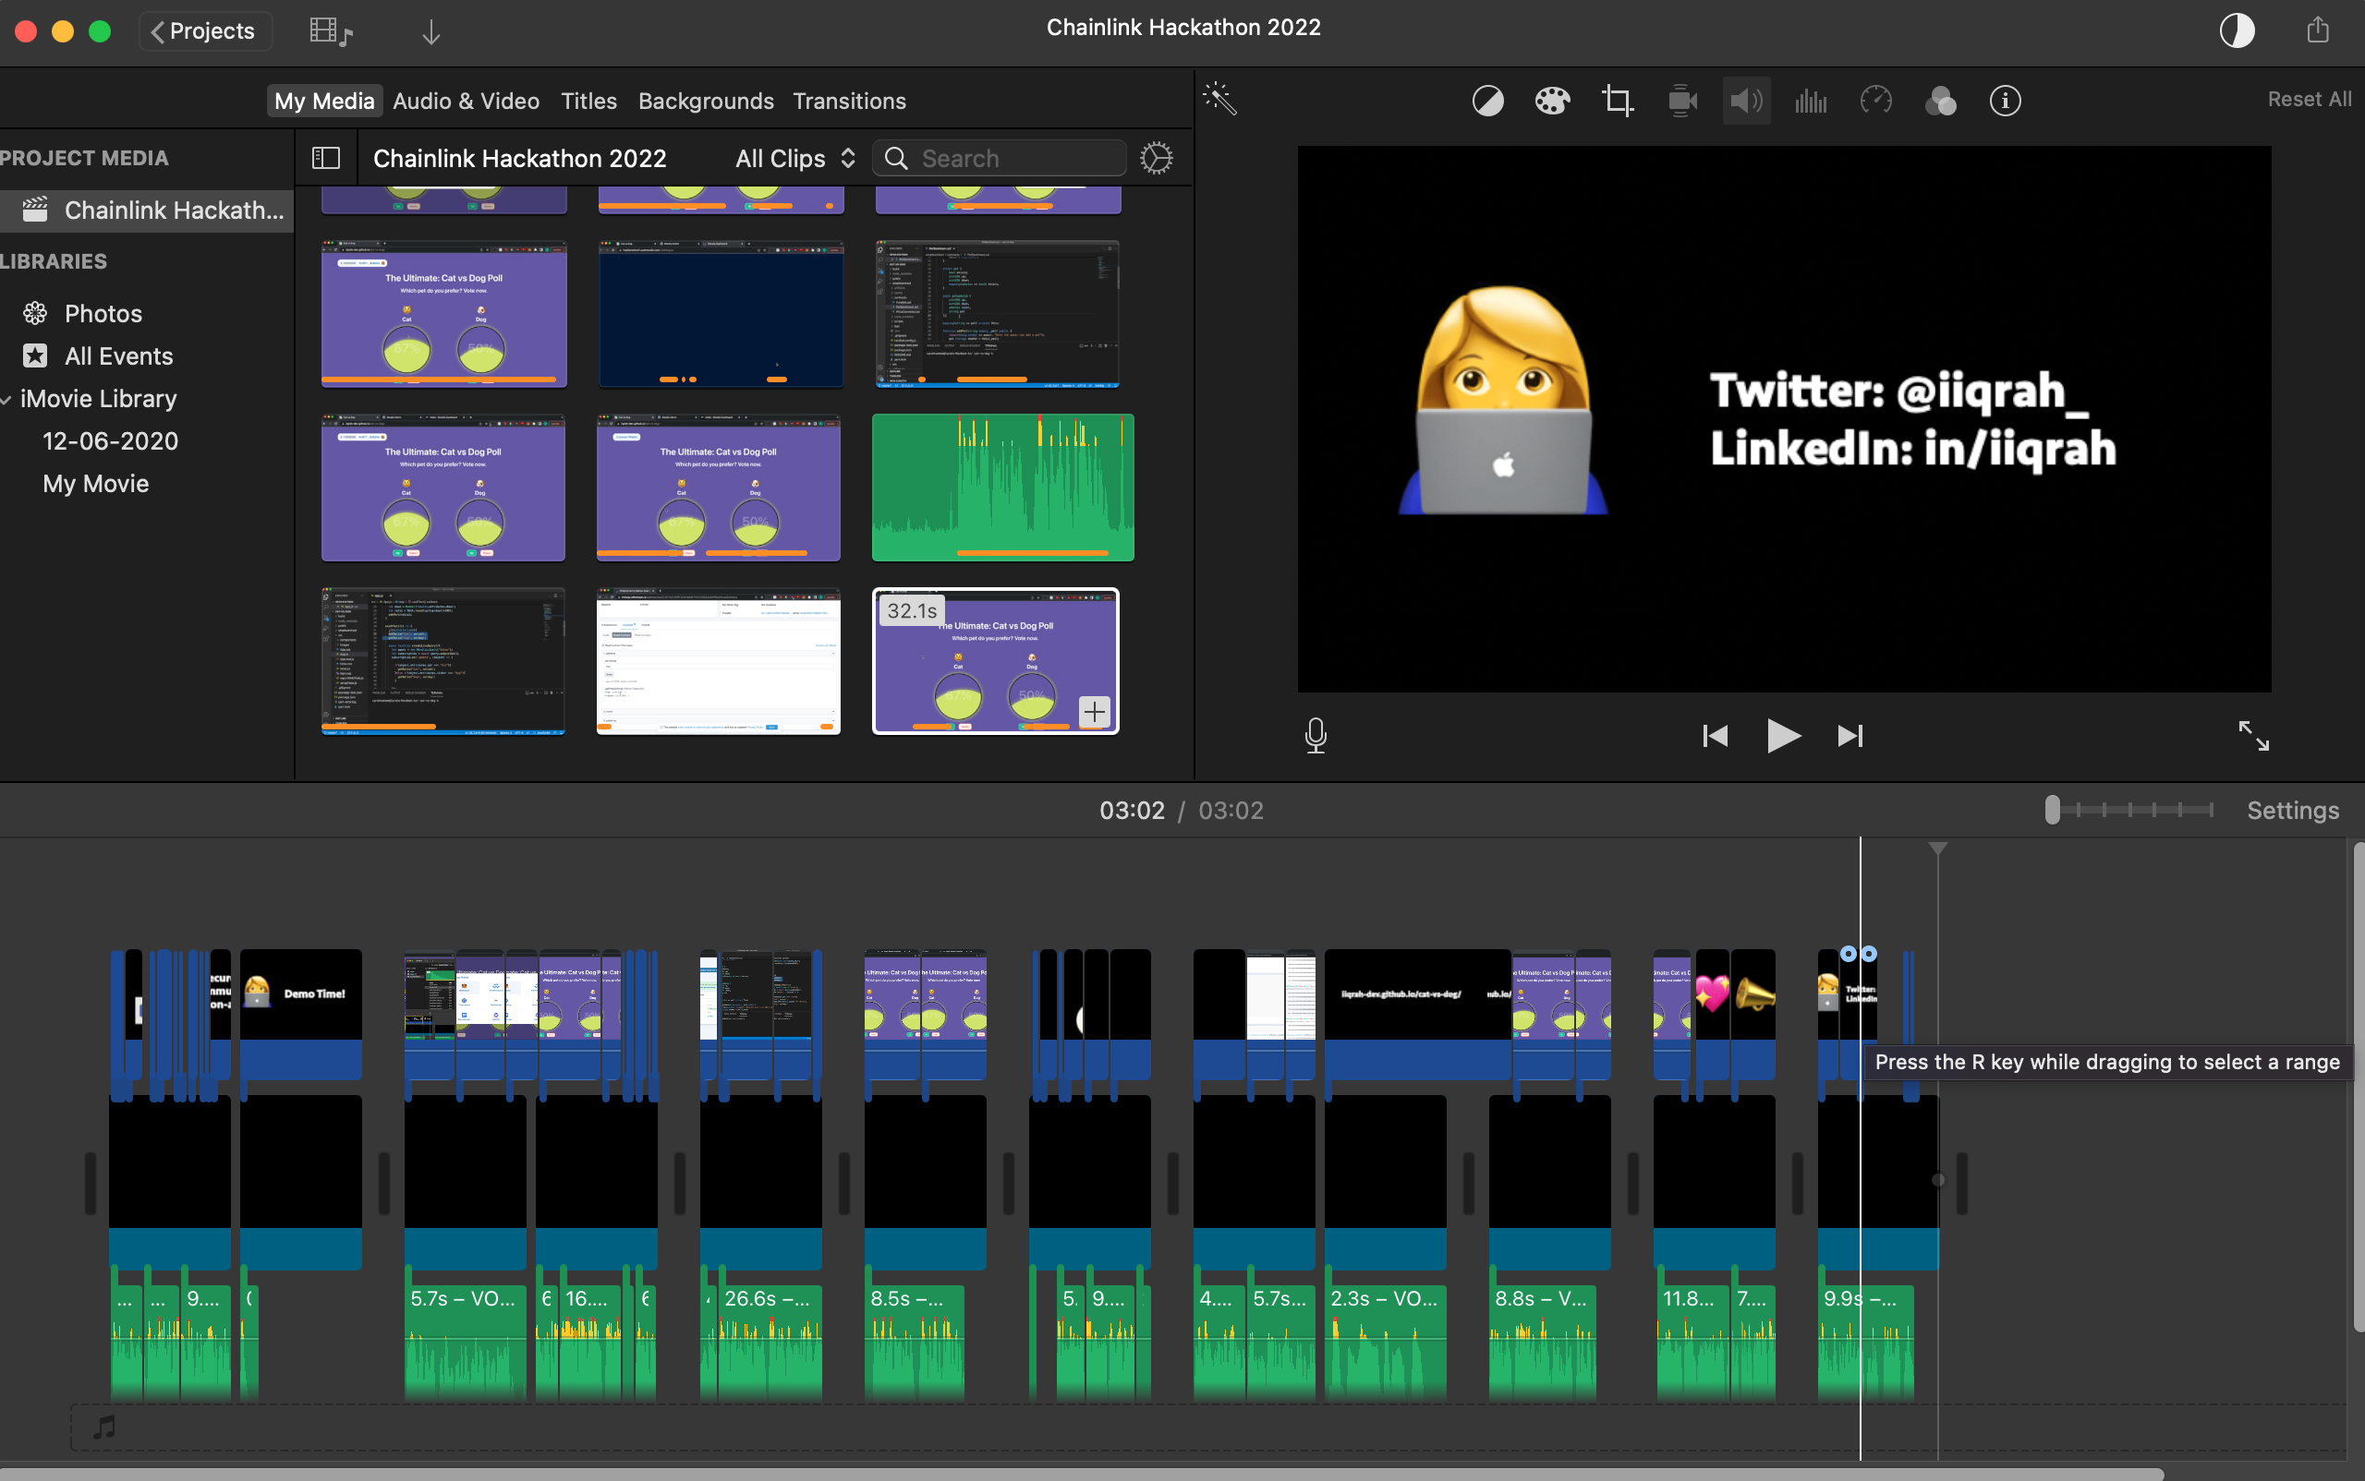Screen dimensions: 2365x1481
Task: Switch to the Titles tab
Action: 588,101
